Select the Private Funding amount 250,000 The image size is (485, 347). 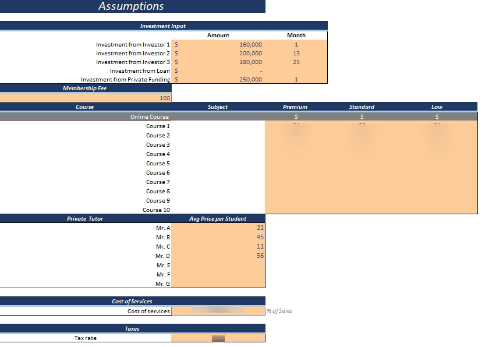[x=250, y=80]
